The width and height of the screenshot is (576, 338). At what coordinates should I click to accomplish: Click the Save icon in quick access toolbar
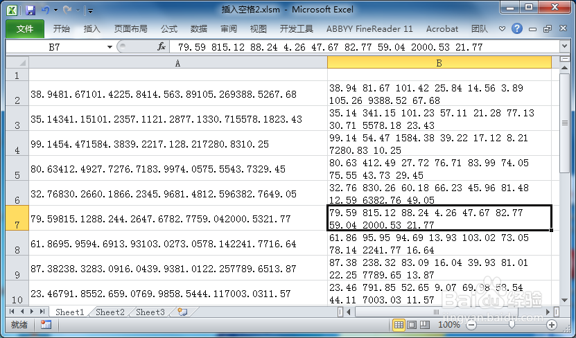(30, 10)
